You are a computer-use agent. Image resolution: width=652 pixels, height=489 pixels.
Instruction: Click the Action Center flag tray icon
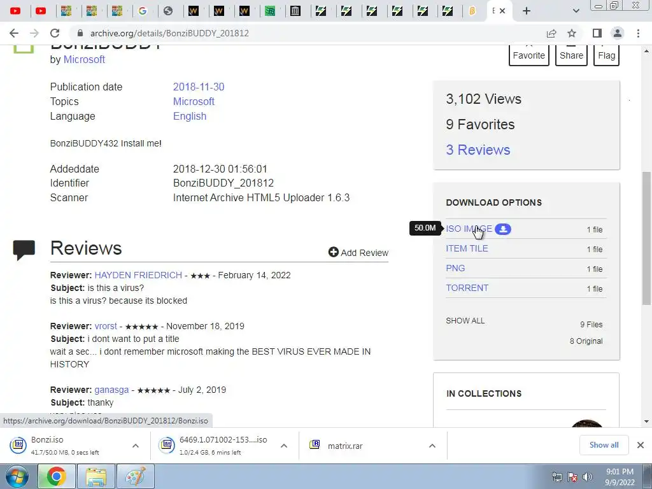pos(572,477)
